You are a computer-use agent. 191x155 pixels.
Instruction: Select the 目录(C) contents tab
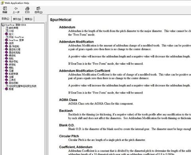(x=6, y=19)
